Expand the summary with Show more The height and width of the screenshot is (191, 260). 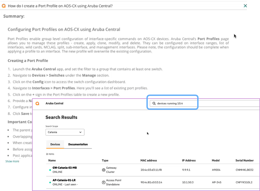12,161
